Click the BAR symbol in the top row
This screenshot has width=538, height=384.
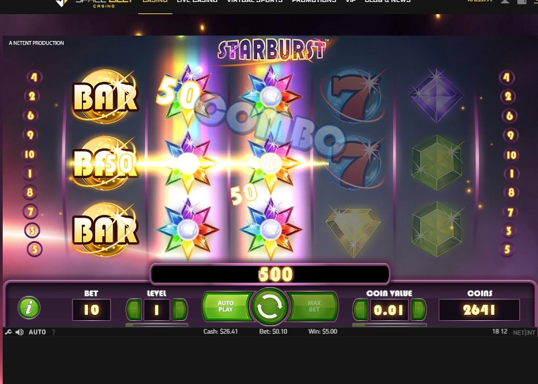[105, 96]
